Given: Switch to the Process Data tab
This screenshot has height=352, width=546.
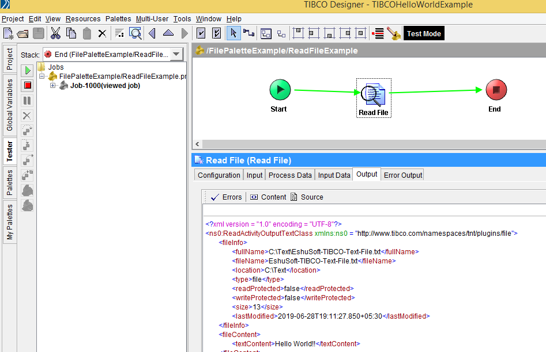Looking at the screenshot, I should coord(290,175).
